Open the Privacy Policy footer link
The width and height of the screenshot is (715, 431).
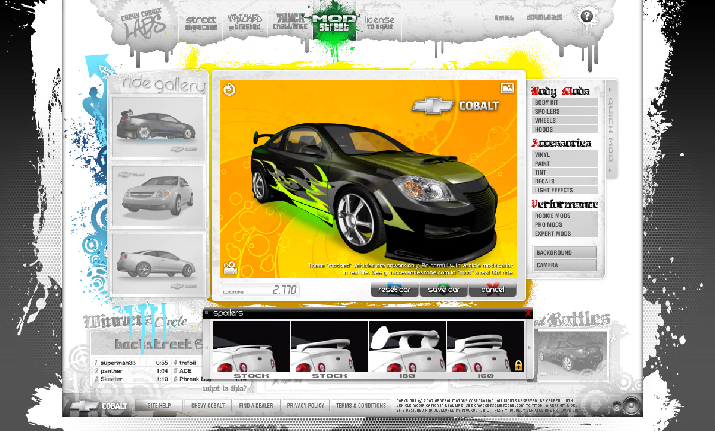pyautogui.click(x=305, y=405)
